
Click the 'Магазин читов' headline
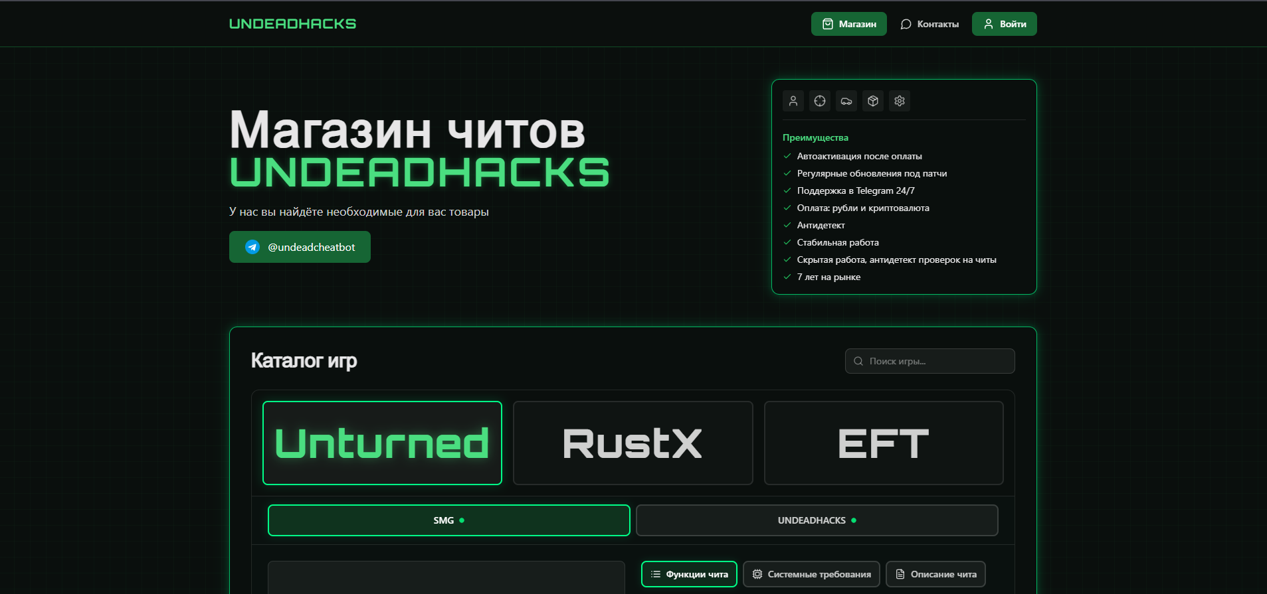click(x=407, y=131)
